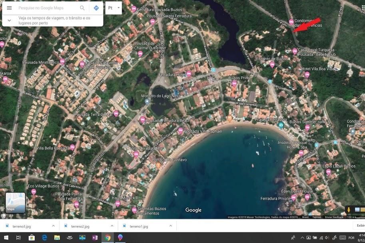Viewport: 365px width, 243px height.
Task: Select the Pousada Ferradura Beach pin
Action: [142, 120]
